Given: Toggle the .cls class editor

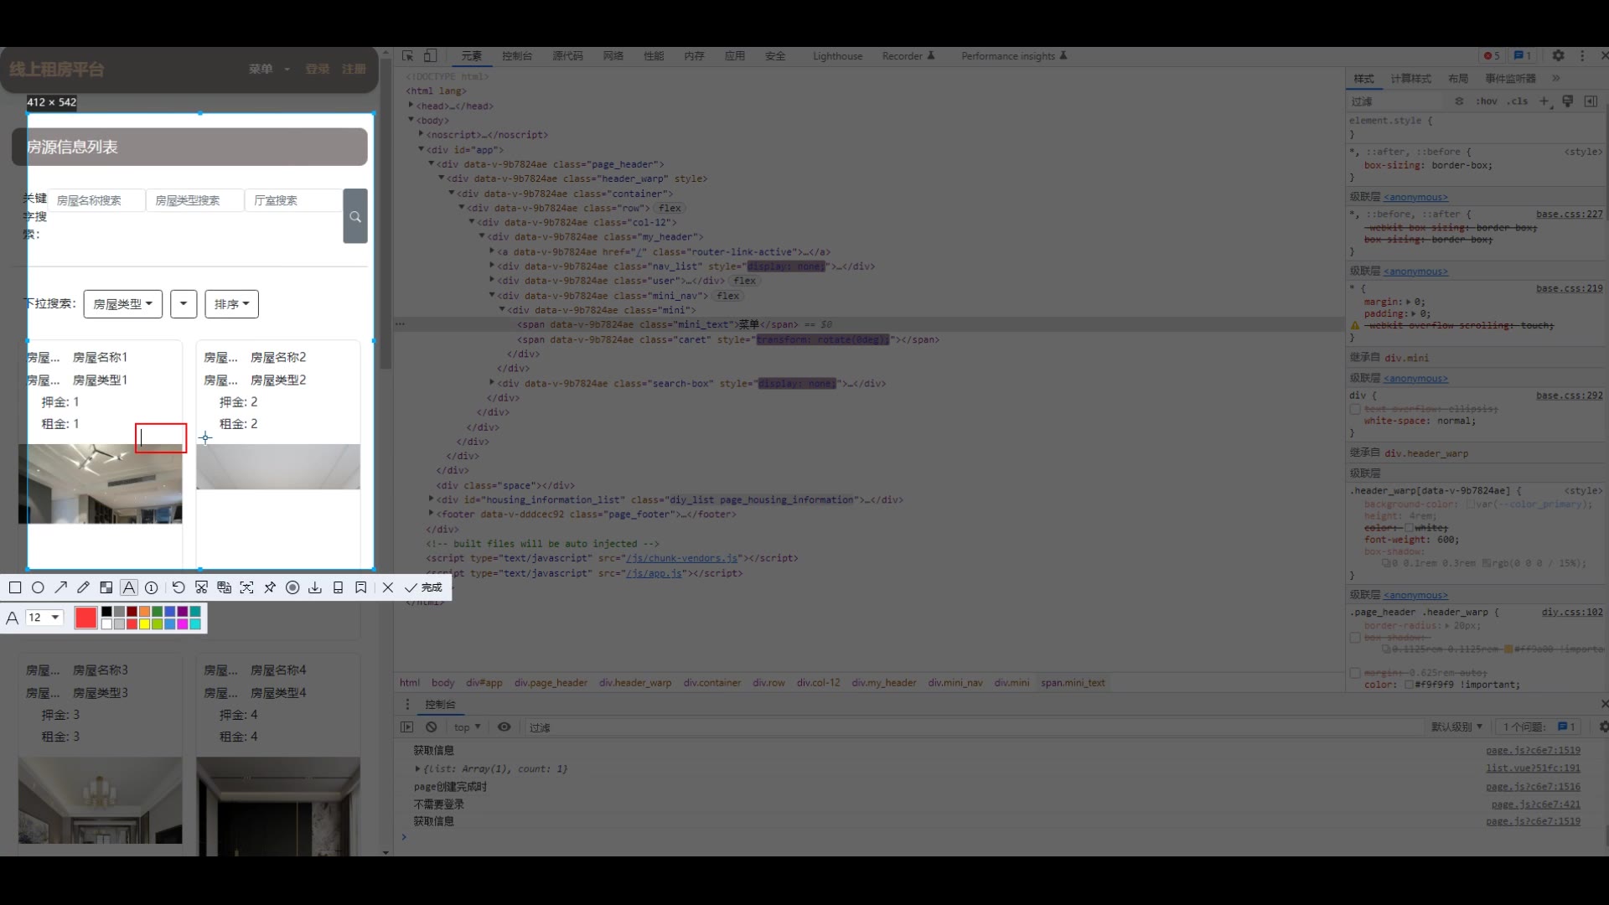Looking at the screenshot, I should pyautogui.click(x=1518, y=101).
